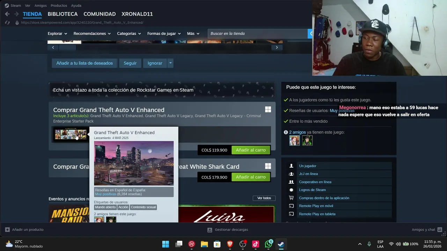Click the Remote Play en tableta cast icon
The height and width of the screenshot is (251, 447).
click(291, 214)
